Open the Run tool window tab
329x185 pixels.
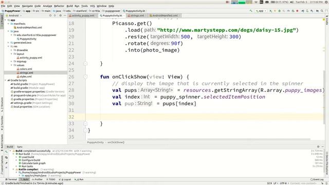79,179
